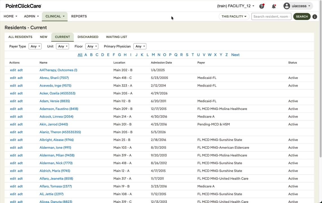The width and height of the screenshot is (322, 203).
Task: Click edit for Alderman, Nick row
Action: [x=13, y=163]
